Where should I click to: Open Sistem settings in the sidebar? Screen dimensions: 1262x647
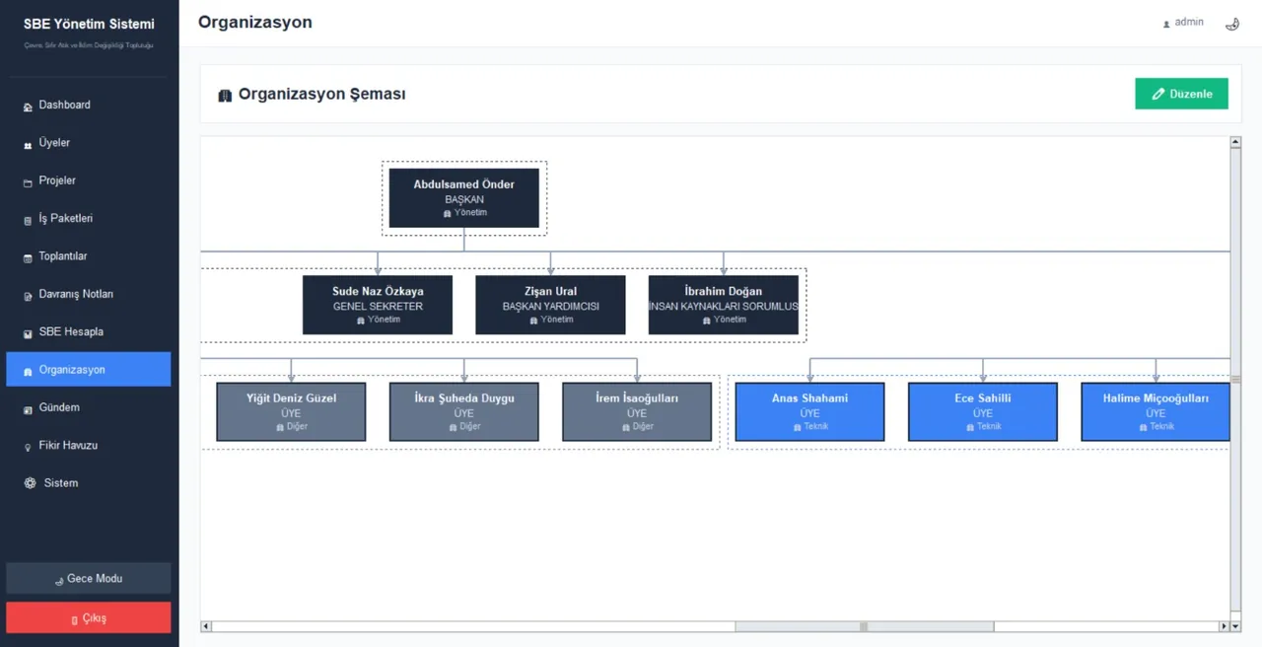(88, 483)
